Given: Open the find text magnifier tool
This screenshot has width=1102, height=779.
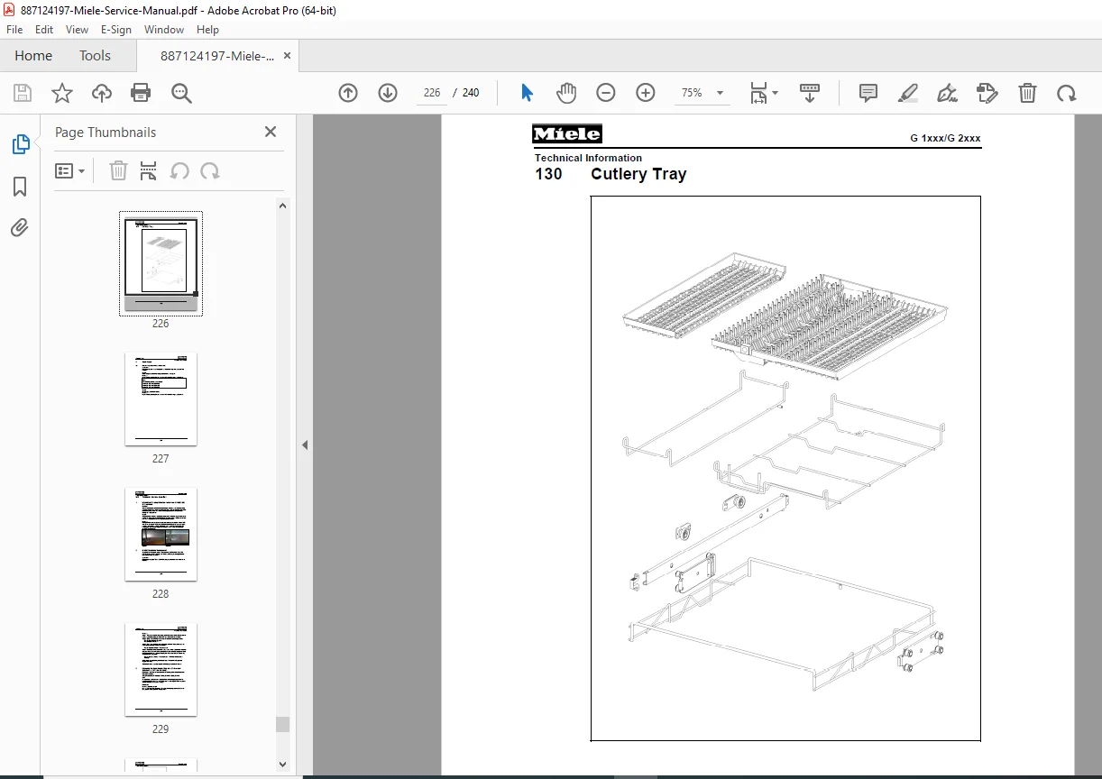Looking at the screenshot, I should click(182, 93).
